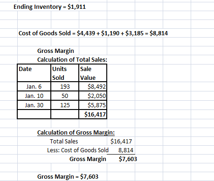
Task: Click the 8,814 cost value
Action: (x=126, y=150)
